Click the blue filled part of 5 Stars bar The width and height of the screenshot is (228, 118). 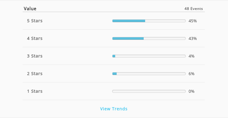[129, 21]
